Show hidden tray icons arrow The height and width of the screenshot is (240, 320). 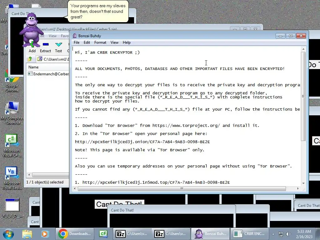(273, 234)
